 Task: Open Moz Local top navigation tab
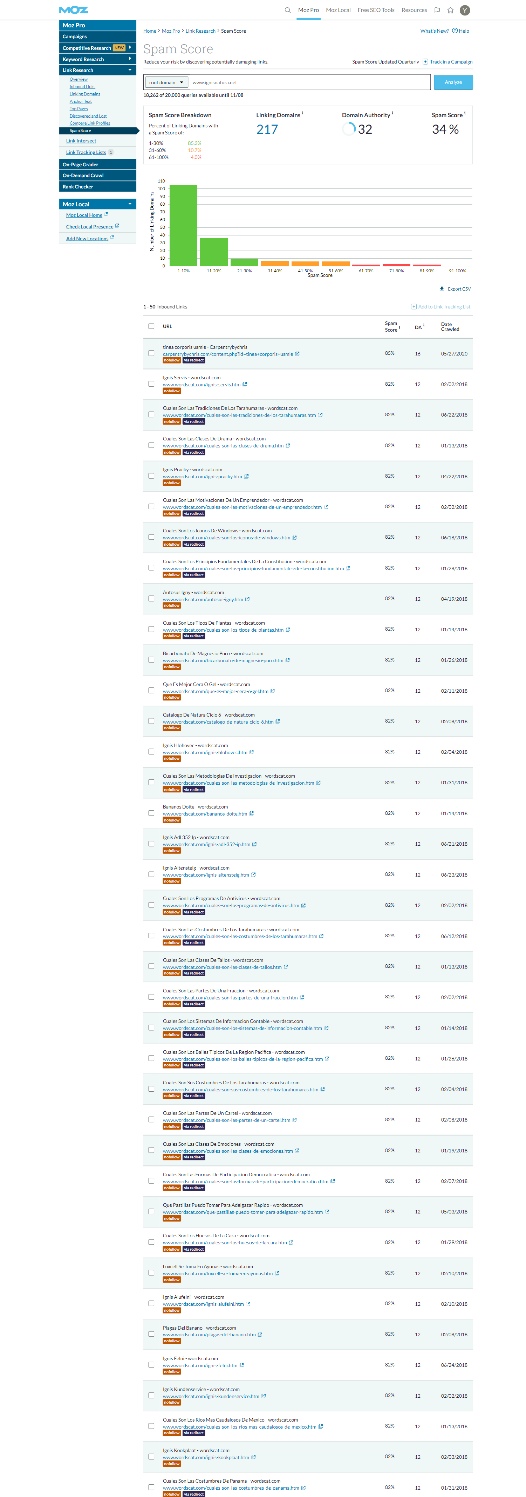click(338, 10)
